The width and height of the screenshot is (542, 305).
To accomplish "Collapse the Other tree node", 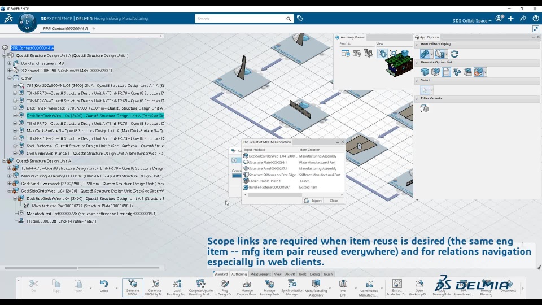I will pyautogui.click(x=10, y=78).
